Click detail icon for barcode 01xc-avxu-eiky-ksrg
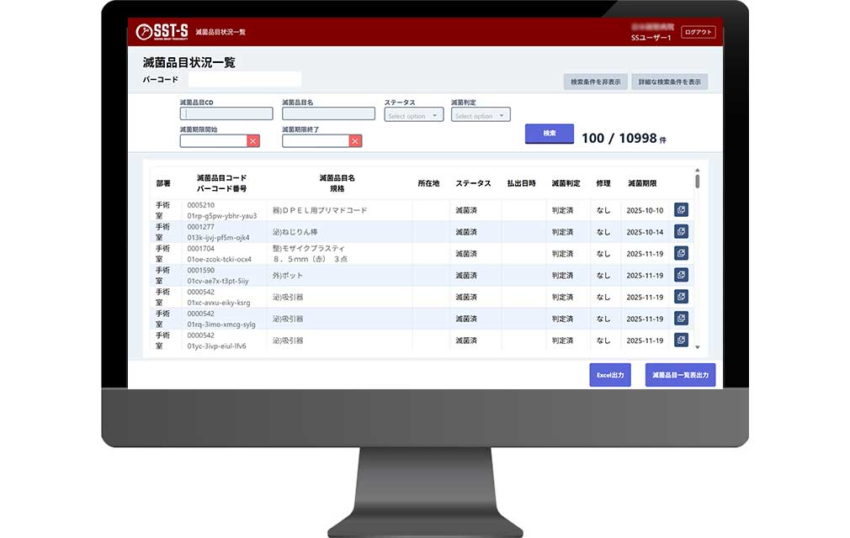 (x=681, y=297)
